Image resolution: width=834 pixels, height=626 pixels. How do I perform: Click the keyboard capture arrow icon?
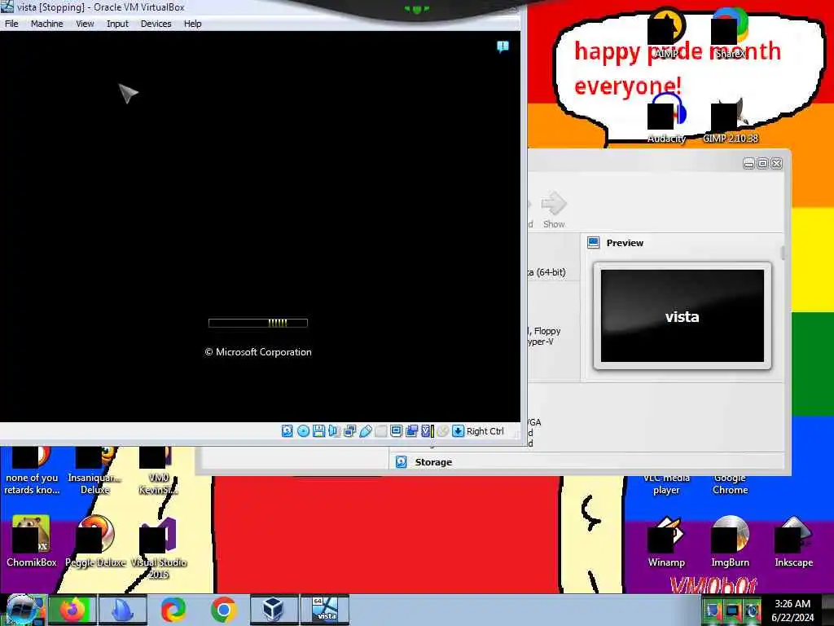click(x=458, y=431)
